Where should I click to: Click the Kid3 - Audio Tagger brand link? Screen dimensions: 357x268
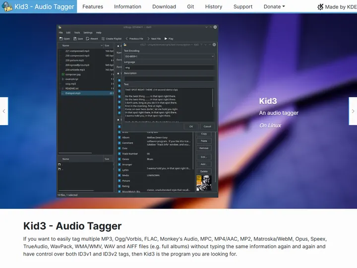coord(39,6)
